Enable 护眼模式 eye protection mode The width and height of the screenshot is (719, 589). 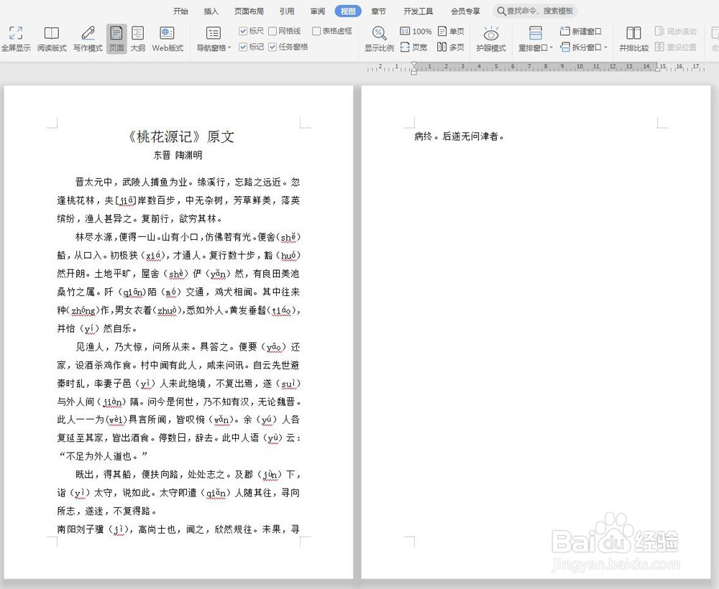[x=491, y=40]
